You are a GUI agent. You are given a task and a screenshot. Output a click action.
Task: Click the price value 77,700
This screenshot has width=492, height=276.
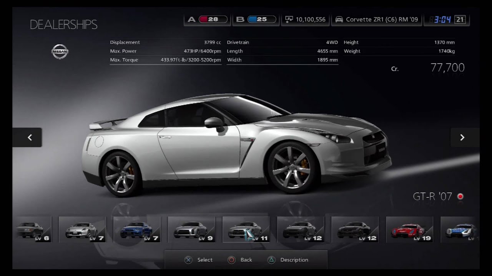447,68
